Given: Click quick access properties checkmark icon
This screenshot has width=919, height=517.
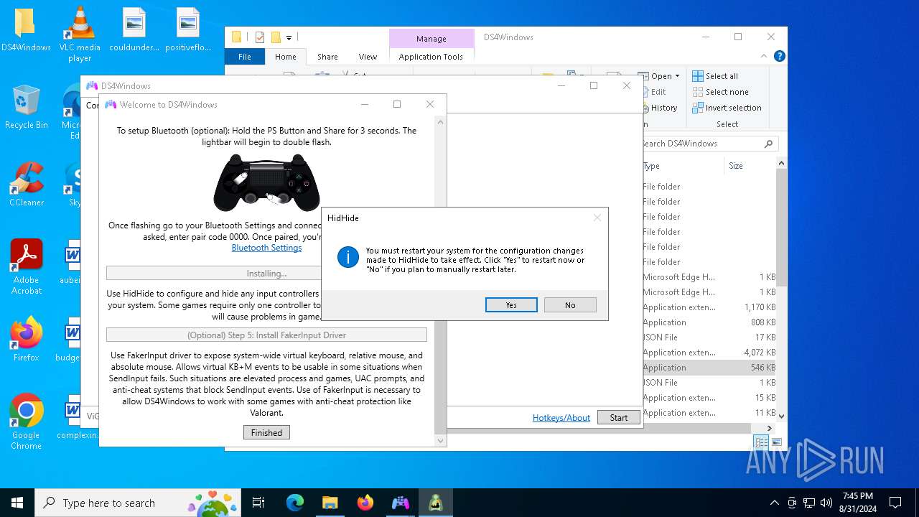Looking at the screenshot, I should (260, 37).
